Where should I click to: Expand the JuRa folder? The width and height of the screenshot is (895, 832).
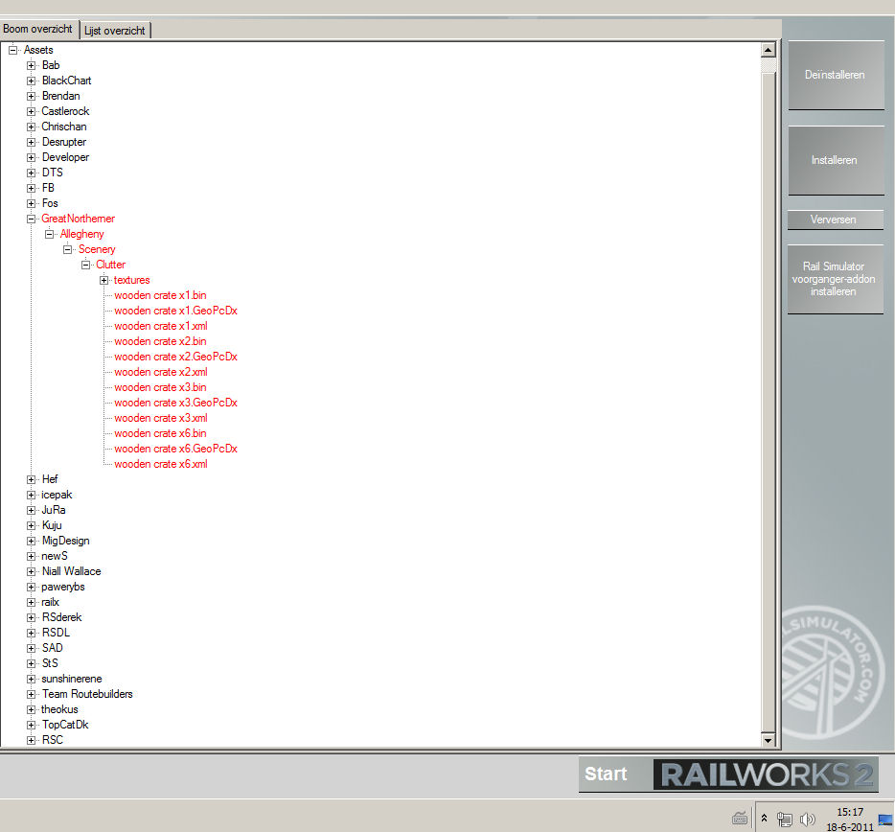(31, 511)
